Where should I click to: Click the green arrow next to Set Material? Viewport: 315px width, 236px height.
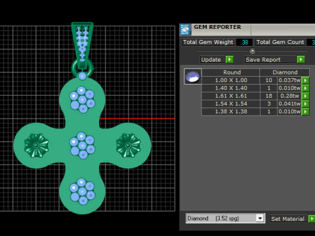312,218
